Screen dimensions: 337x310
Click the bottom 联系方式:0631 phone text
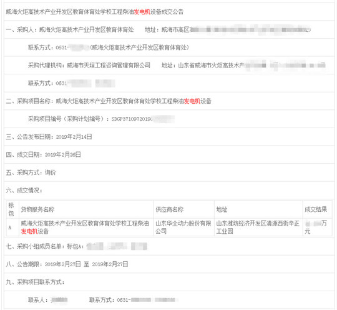(x=134, y=300)
